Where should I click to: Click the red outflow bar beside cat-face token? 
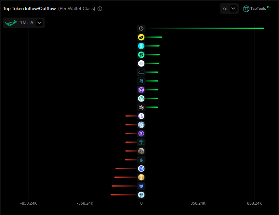click(124, 186)
